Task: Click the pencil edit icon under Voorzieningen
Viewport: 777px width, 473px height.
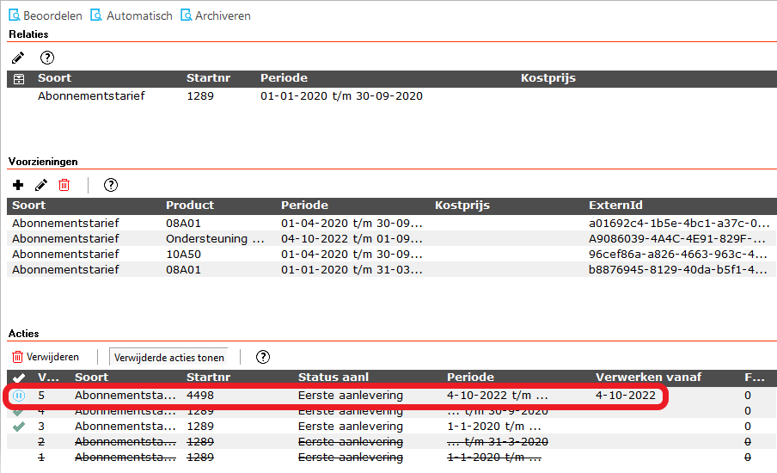Action: [40, 185]
